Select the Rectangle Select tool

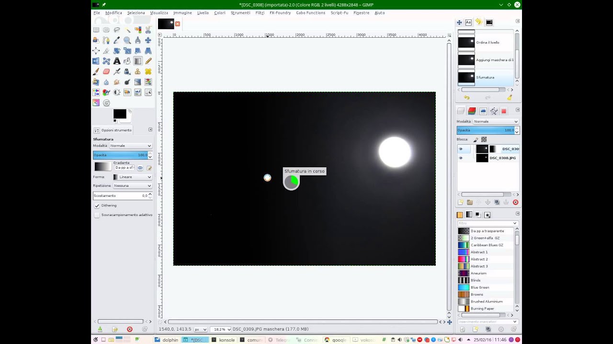click(x=96, y=30)
